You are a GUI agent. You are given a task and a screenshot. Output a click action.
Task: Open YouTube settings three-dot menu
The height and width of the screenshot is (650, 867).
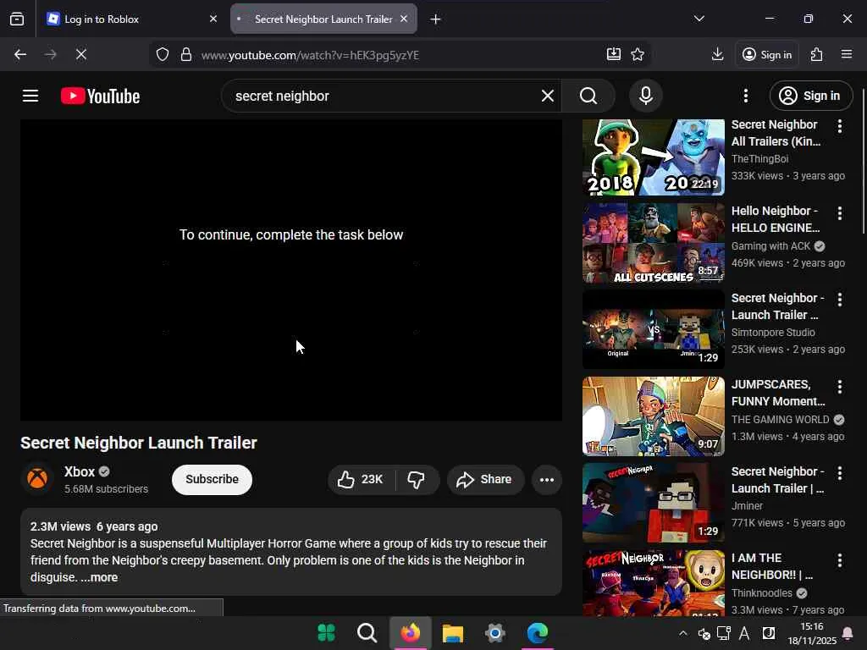746,96
